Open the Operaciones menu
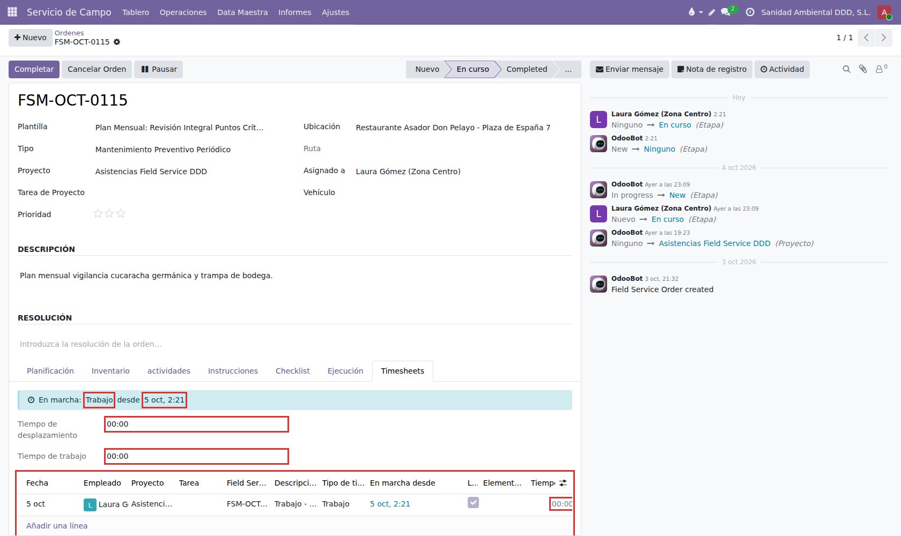 pos(183,12)
